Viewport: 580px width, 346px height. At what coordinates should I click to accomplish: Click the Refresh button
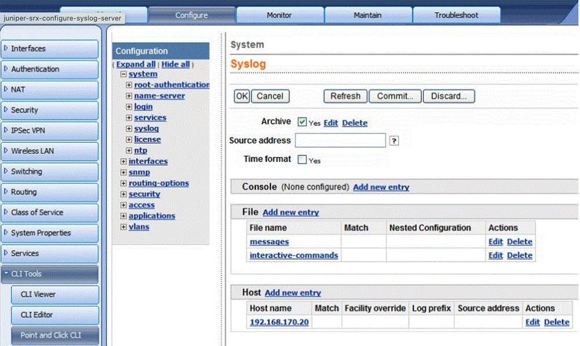tap(345, 96)
